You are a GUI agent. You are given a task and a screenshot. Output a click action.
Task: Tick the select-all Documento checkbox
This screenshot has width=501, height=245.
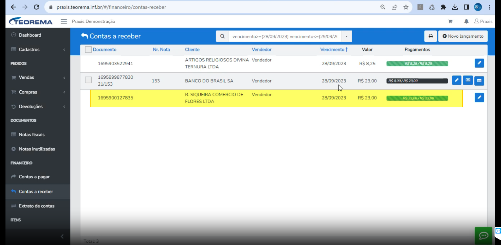[88, 50]
